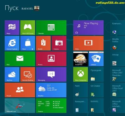Launch the Qt Creator tile

pos(96,90)
